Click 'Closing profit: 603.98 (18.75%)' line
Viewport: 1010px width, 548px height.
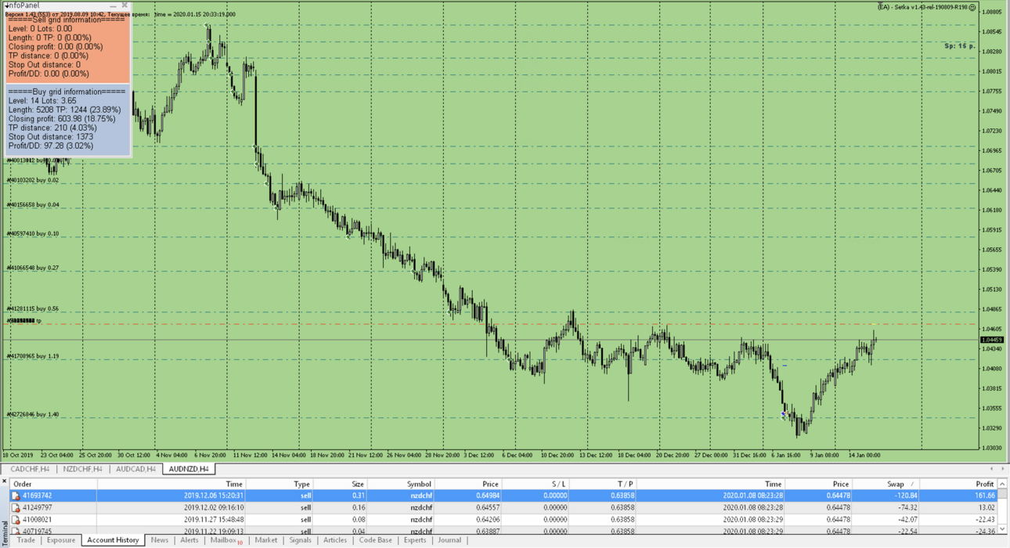62,118
